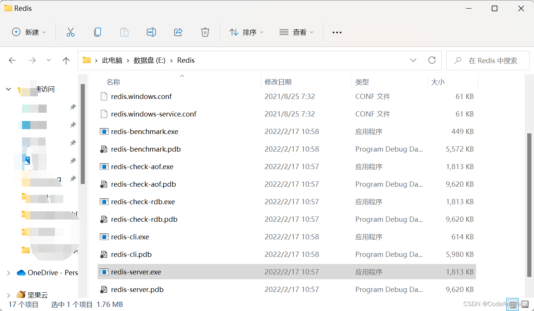Screen dimensions: 534x311
Task: Go forward with the right arrow
Action: coord(33,60)
